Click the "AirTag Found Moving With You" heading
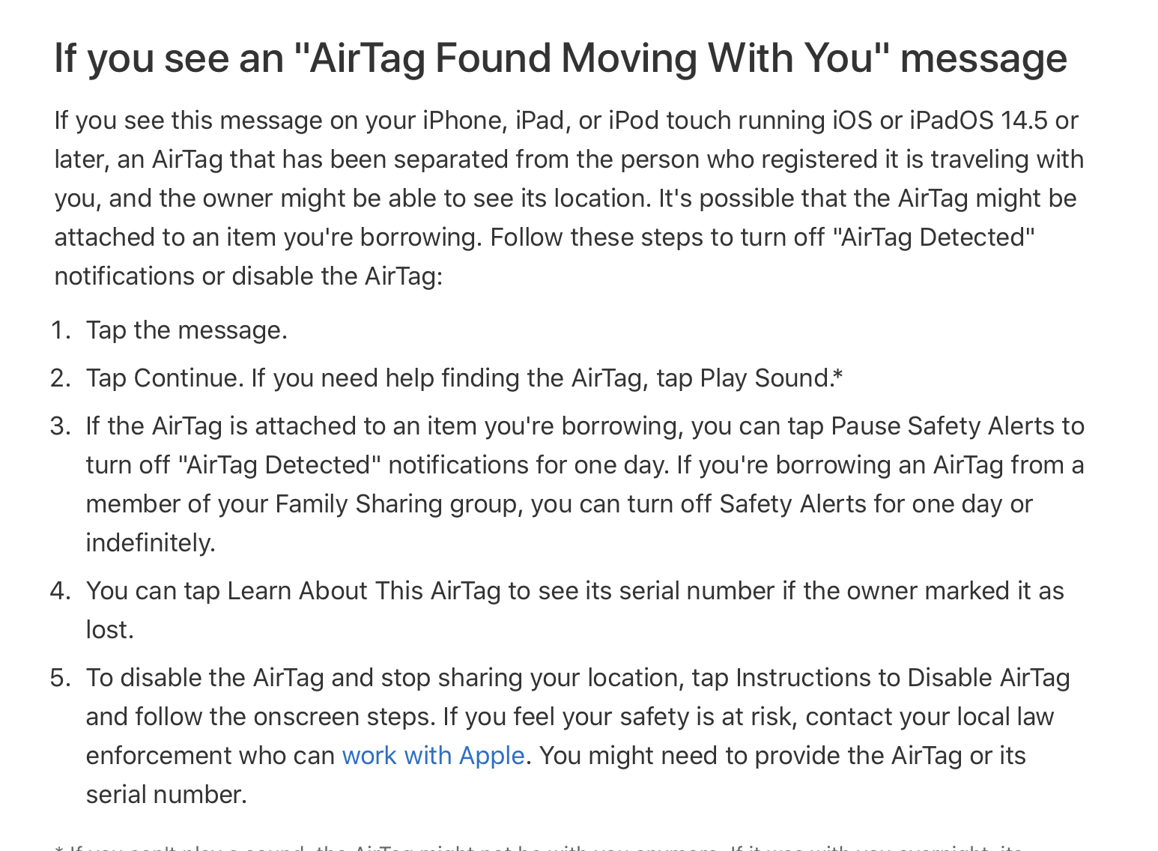 click(x=560, y=58)
